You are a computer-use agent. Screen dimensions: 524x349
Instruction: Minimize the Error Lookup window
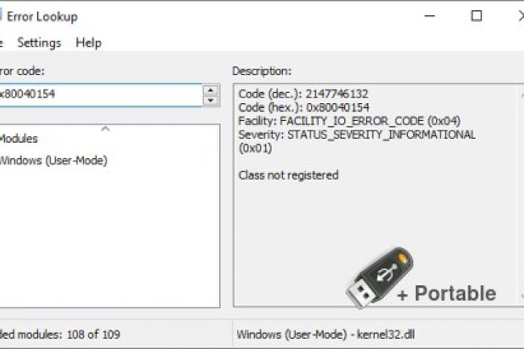tap(439, 16)
